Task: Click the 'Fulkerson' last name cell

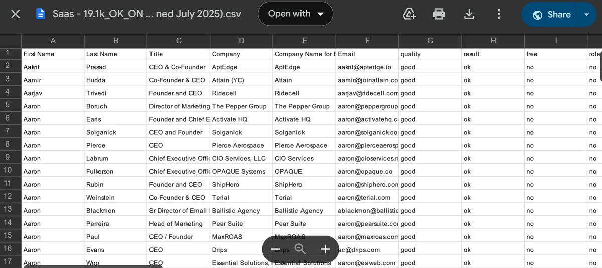Action: [x=116, y=171]
